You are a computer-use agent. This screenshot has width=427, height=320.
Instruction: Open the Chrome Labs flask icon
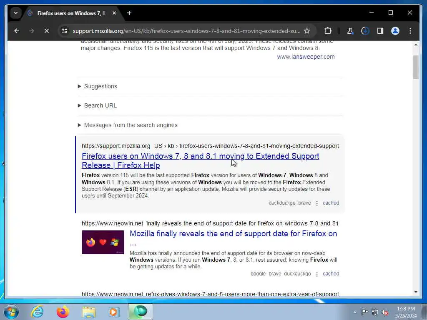350,31
